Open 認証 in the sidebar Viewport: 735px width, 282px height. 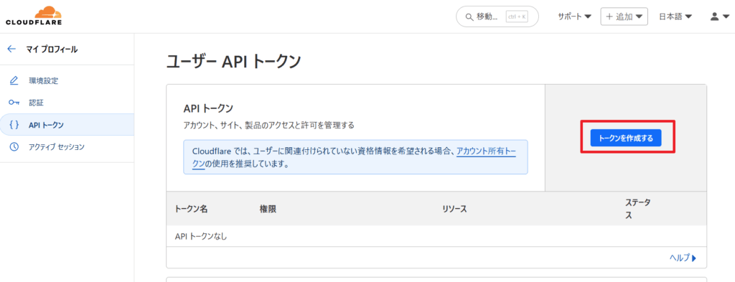pos(67,103)
